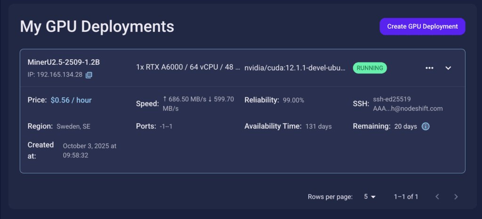This screenshot has width=482, height=219.
Task: Click the IP address 192.165.134.28
Action: (x=60, y=75)
